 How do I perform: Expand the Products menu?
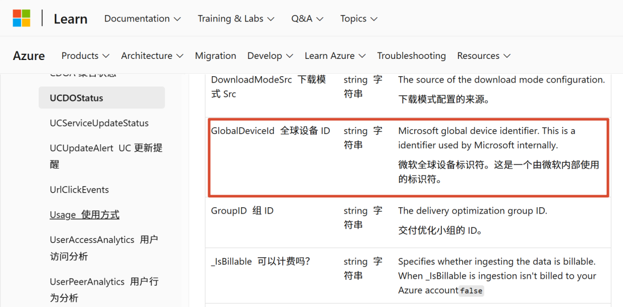85,55
